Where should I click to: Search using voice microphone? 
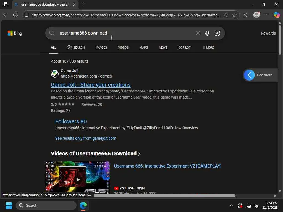click(207, 33)
